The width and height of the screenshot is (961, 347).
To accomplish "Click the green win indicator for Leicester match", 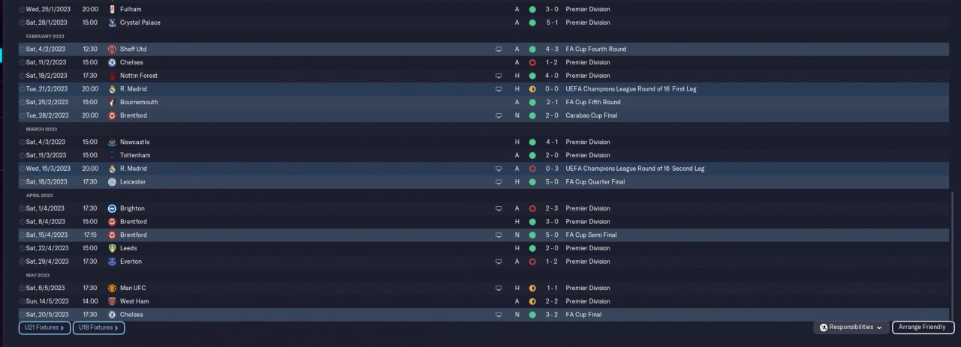I will 532,182.
